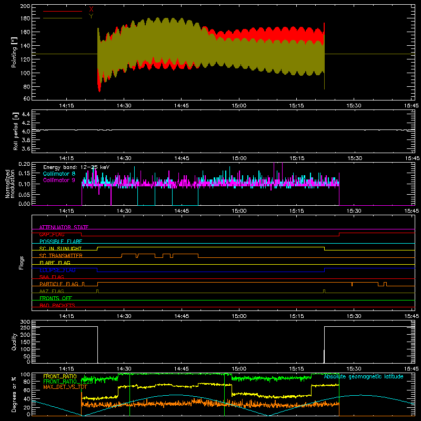Select the magenta Collimator 9 label

[x=59, y=180]
